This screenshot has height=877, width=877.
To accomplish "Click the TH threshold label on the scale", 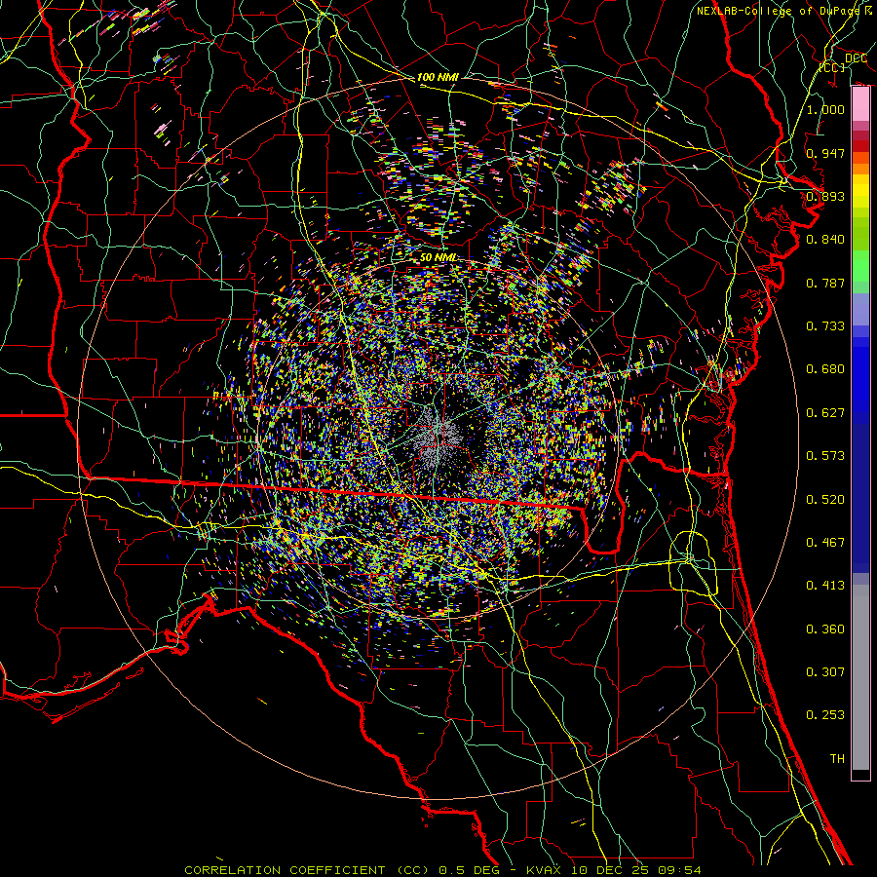I will (x=837, y=758).
